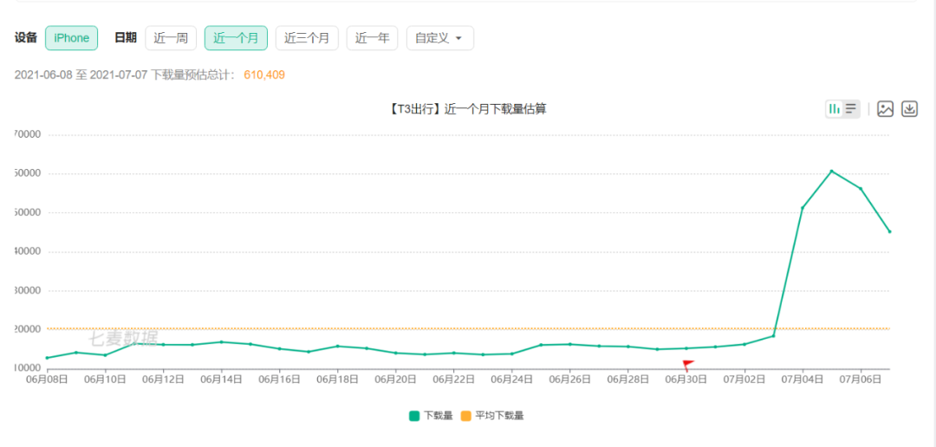The height and width of the screenshot is (447, 936).
Task: Click the save-as-image icon
Action: (885, 109)
